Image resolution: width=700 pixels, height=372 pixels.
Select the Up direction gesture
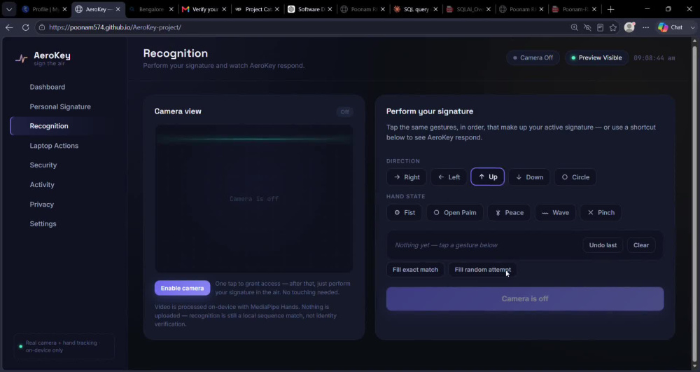(487, 177)
